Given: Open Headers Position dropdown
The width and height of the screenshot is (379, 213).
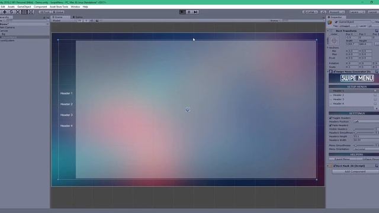Looking at the screenshot, I should coord(366,121).
